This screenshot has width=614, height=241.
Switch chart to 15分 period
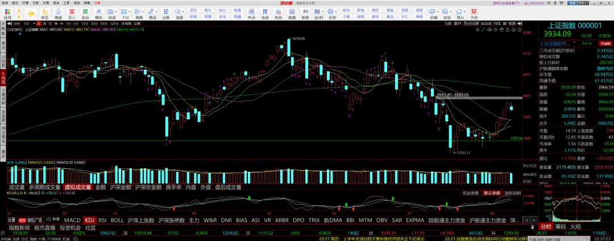pyautogui.click(x=84, y=23)
